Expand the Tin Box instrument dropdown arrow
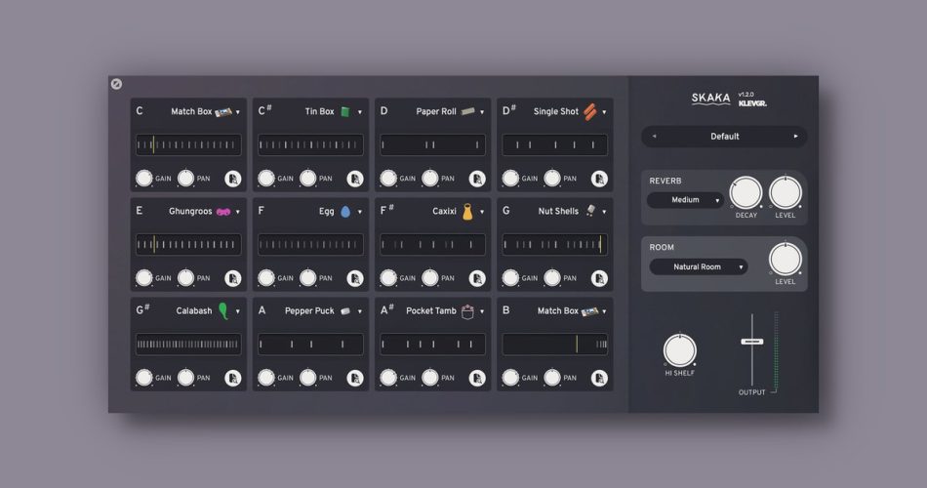The image size is (927, 488). [360, 112]
